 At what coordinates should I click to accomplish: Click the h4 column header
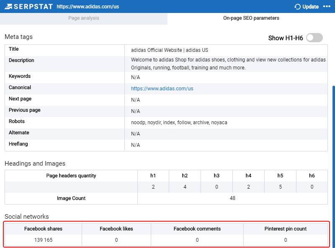pos(248,176)
